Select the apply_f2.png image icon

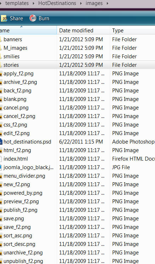(1, 74)
